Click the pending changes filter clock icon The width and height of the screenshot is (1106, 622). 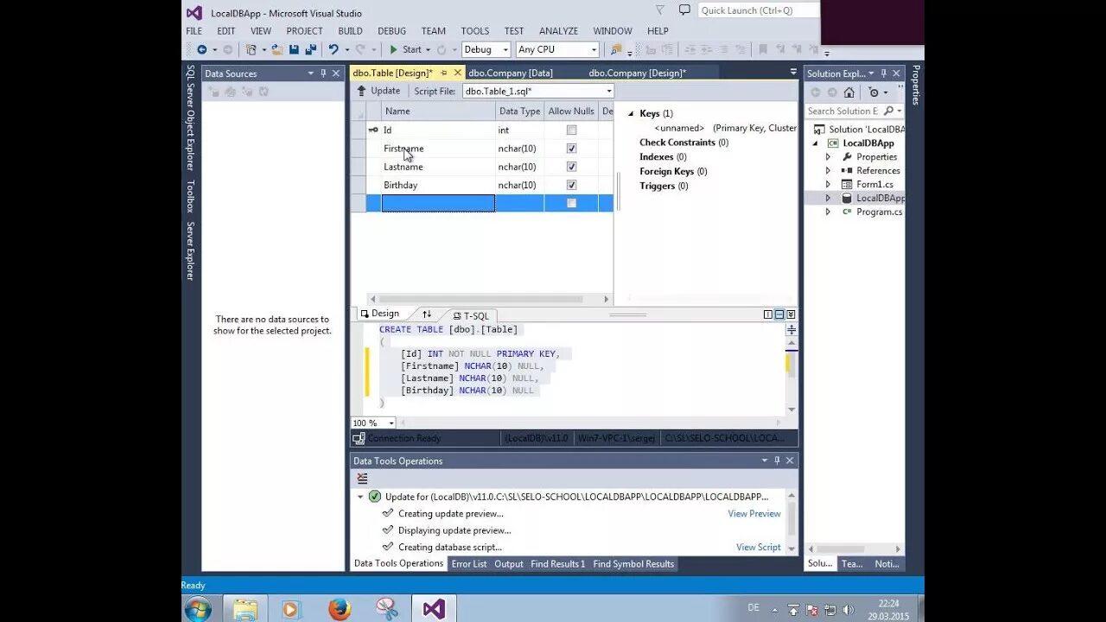pos(874,92)
